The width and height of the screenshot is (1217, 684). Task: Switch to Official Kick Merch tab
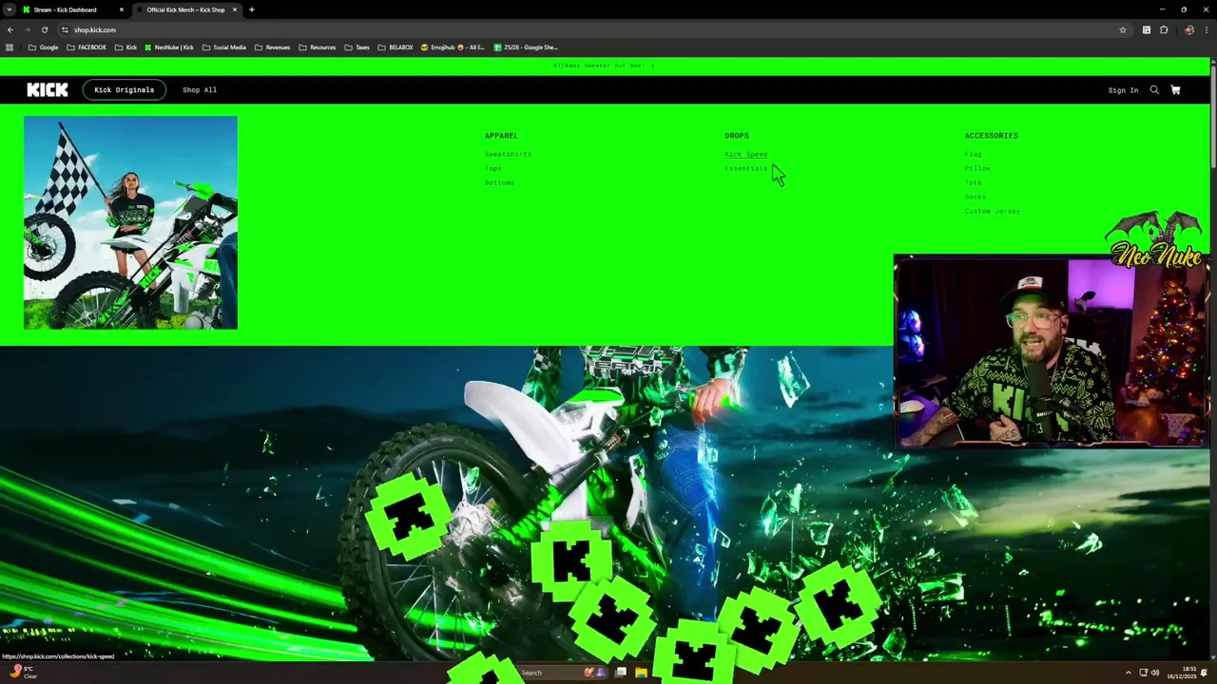[x=185, y=9]
